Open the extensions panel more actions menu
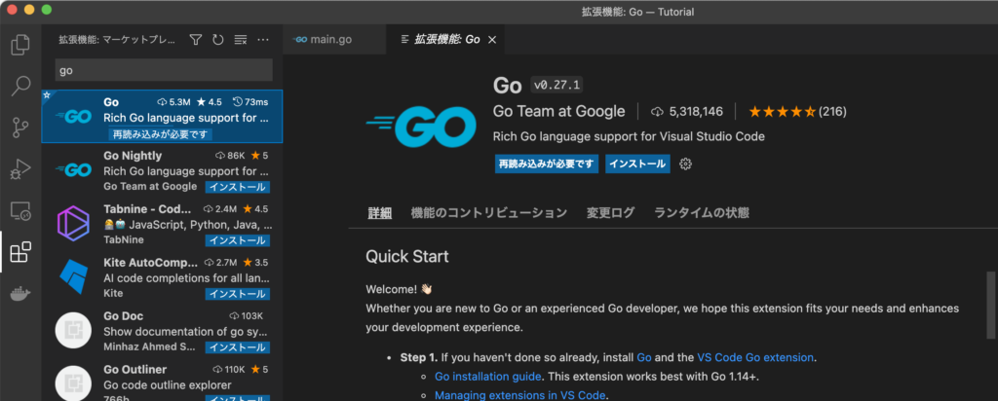 coord(263,40)
